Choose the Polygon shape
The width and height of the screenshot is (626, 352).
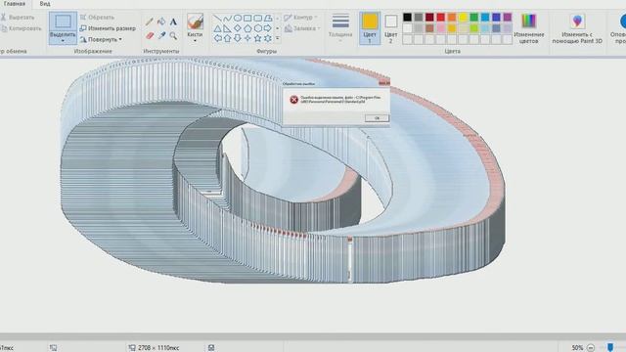[268, 19]
